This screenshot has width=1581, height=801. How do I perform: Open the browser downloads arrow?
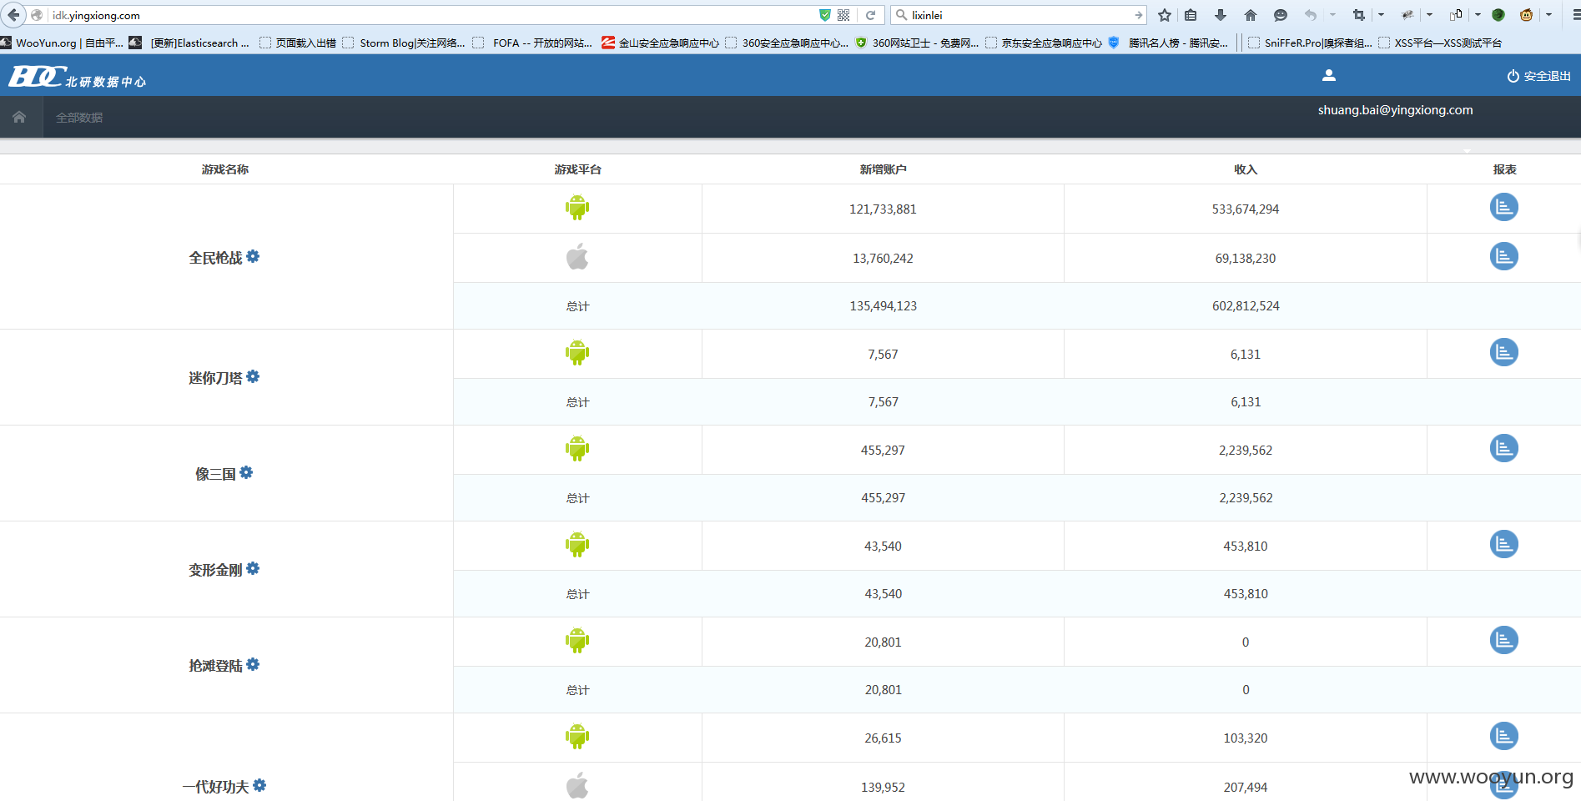(1220, 15)
